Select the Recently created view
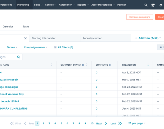The width and height of the screenshot is (164, 129). 105,38
